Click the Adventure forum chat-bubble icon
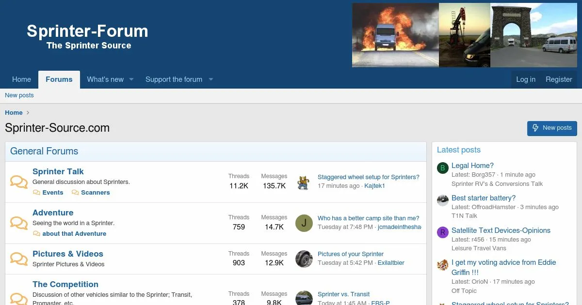582x305 pixels. point(19,223)
